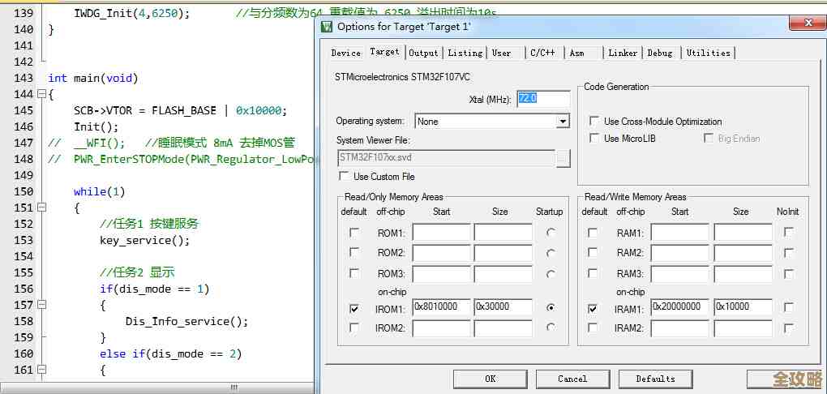This screenshot has width=827, height=394.
Task: Tick the Use MicroLIB checkbox
Action: (x=593, y=139)
